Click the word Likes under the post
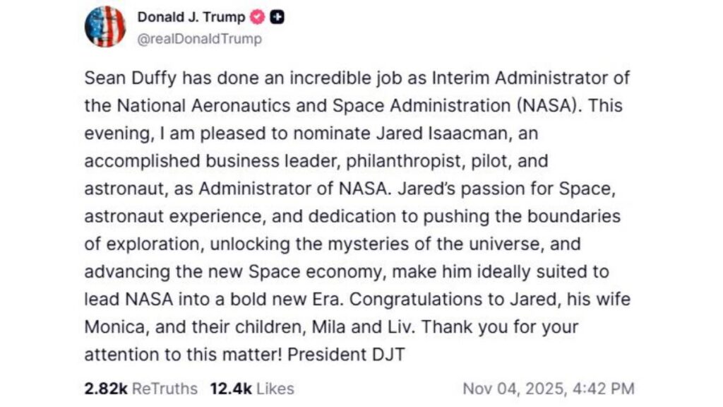723x407 pixels. click(x=274, y=388)
